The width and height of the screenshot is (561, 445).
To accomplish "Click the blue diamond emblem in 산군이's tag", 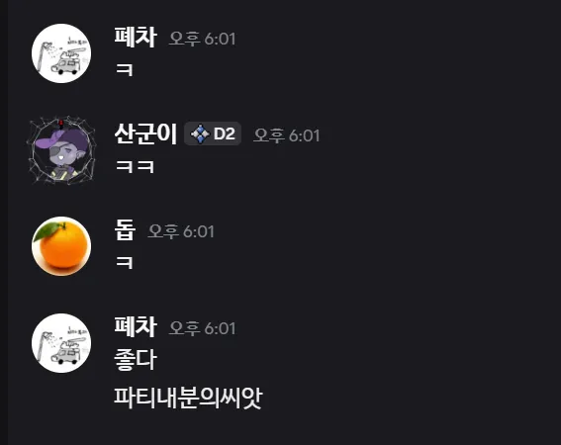I will coord(200,133).
